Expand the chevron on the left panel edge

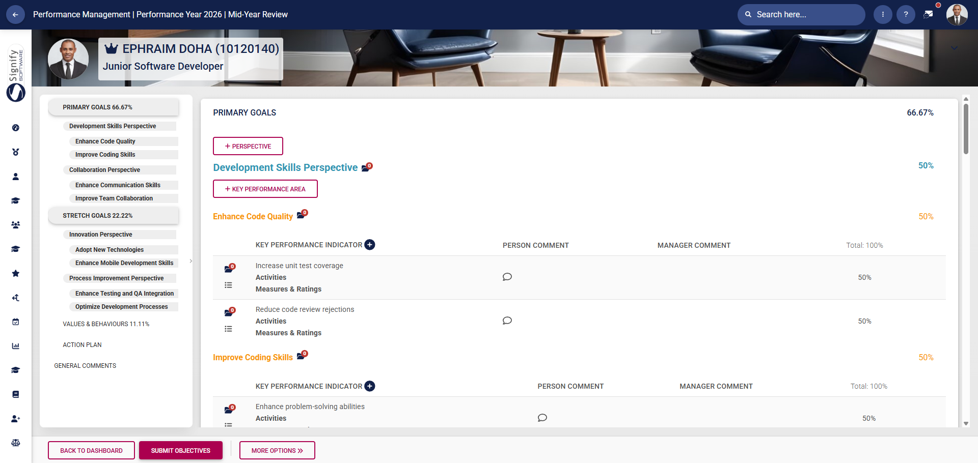pyautogui.click(x=191, y=261)
